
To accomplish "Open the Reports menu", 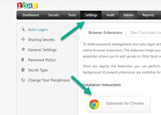I will [148, 15].
